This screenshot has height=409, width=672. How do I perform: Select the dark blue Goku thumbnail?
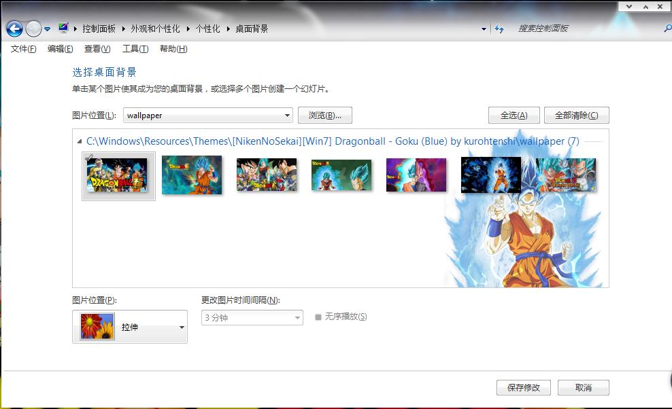pyautogui.click(x=490, y=175)
